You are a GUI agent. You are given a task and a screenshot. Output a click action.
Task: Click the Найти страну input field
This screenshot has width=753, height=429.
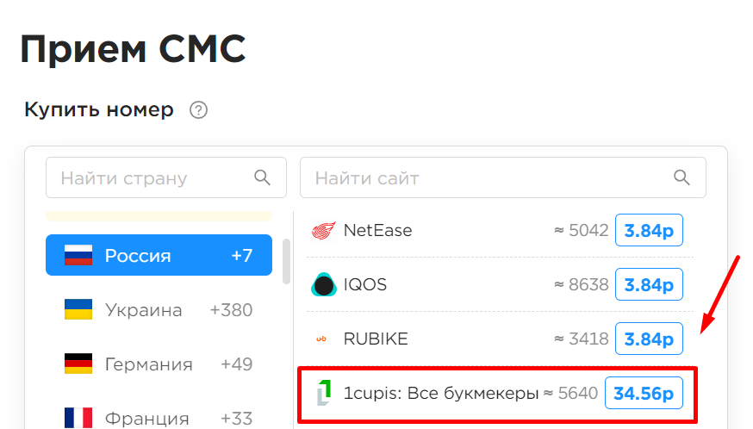pos(166,177)
